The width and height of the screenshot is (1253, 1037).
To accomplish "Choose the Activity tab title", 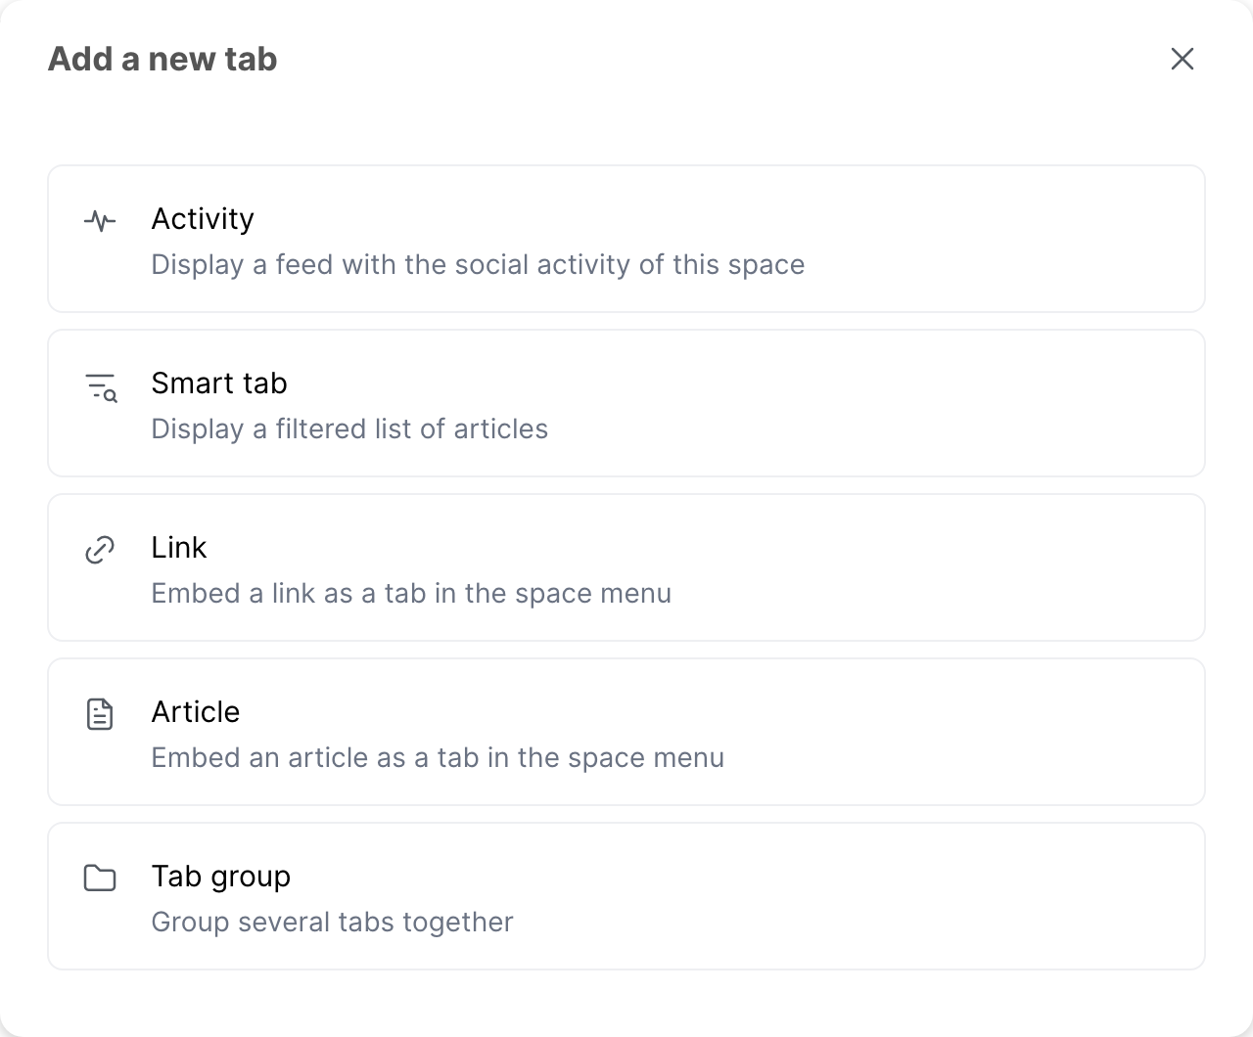I will [x=203, y=219].
